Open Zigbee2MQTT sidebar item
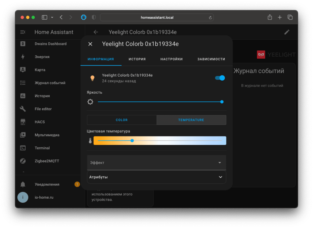Viewport: 313px width, 228px height. coord(47,161)
